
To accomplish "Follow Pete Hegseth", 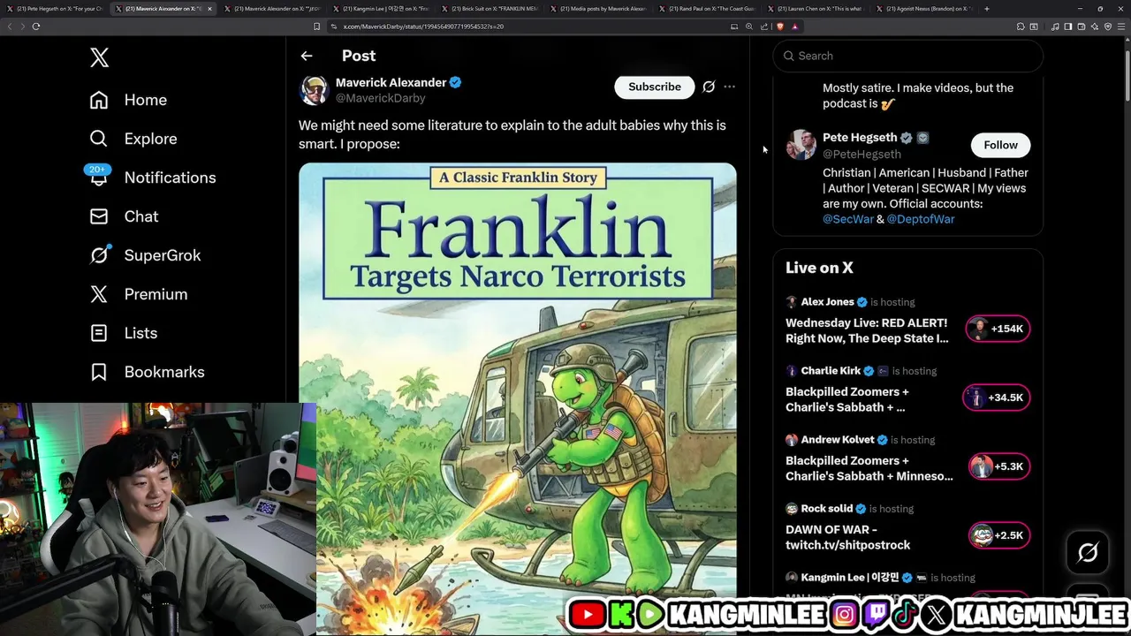I will coord(1000,145).
